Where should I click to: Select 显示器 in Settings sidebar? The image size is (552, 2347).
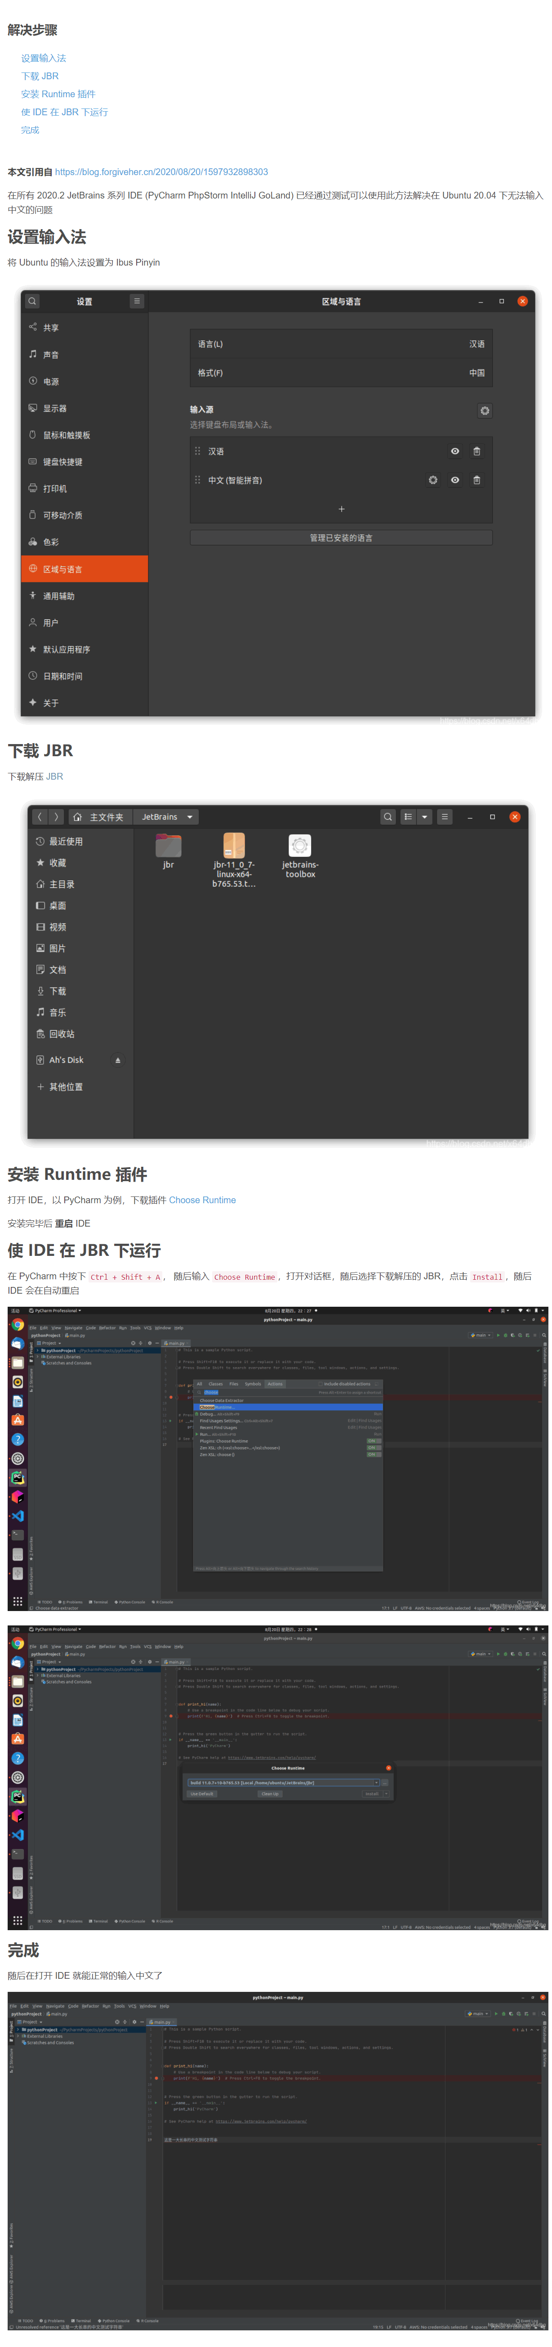click(85, 408)
